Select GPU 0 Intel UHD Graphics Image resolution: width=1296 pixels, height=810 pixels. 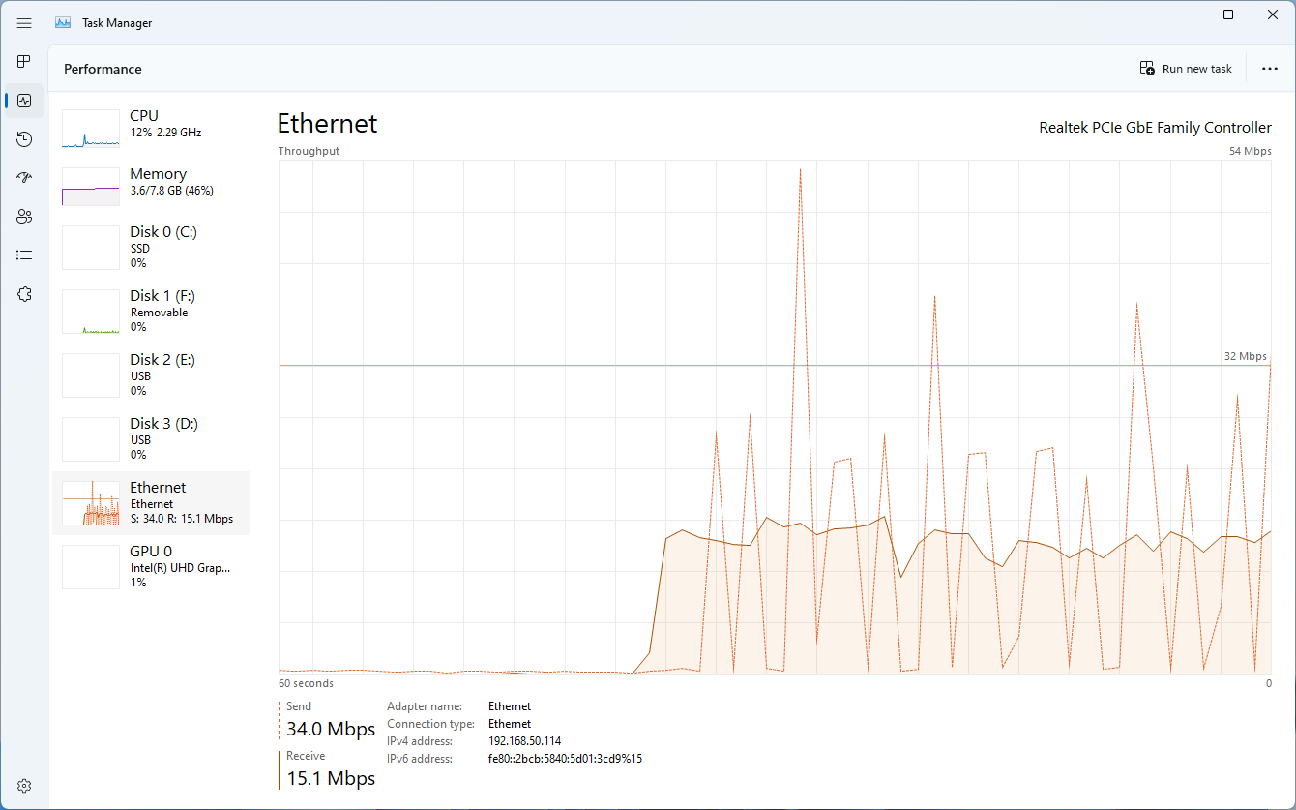(150, 567)
